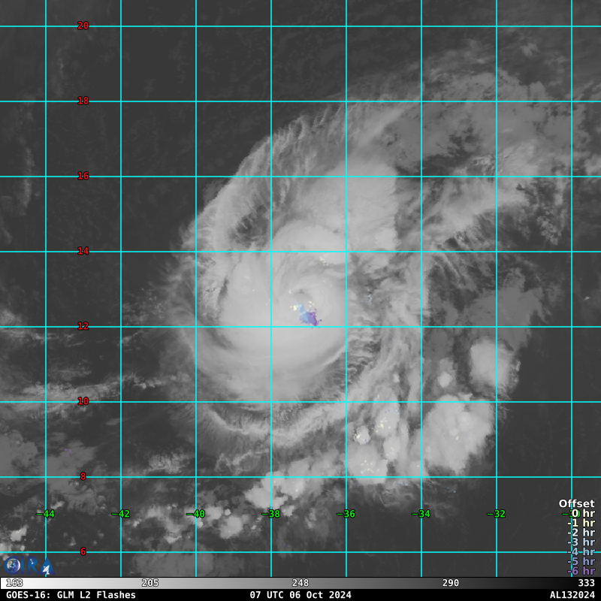
Task: Pick the -4 hr offset legend entry
Action: click(581, 552)
